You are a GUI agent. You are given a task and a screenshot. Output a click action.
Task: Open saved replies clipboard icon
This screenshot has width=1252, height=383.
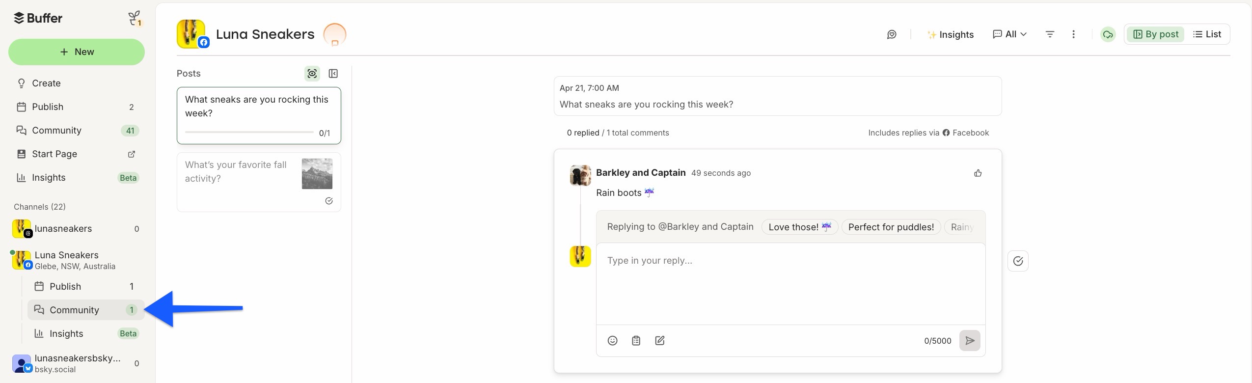636,341
